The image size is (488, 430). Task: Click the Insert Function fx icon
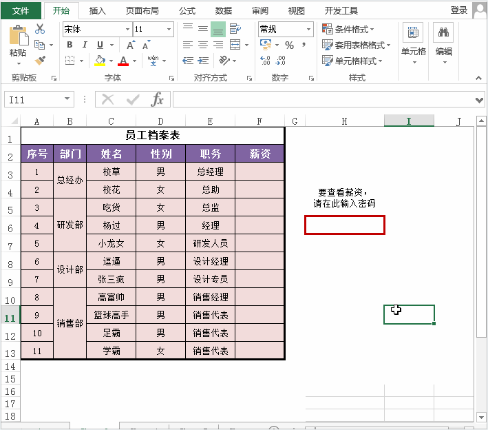pyautogui.click(x=158, y=100)
